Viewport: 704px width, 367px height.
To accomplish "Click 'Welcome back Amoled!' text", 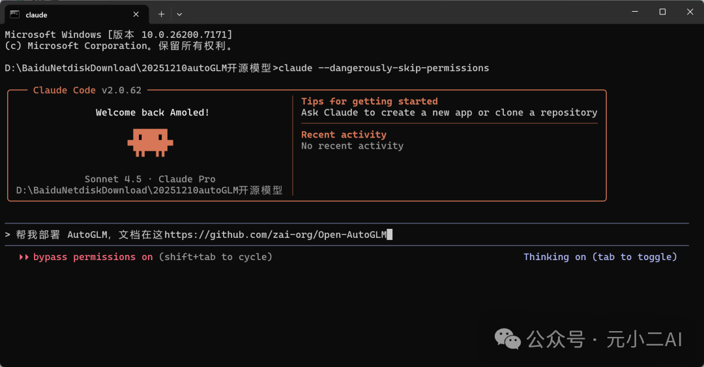I will [152, 112].
